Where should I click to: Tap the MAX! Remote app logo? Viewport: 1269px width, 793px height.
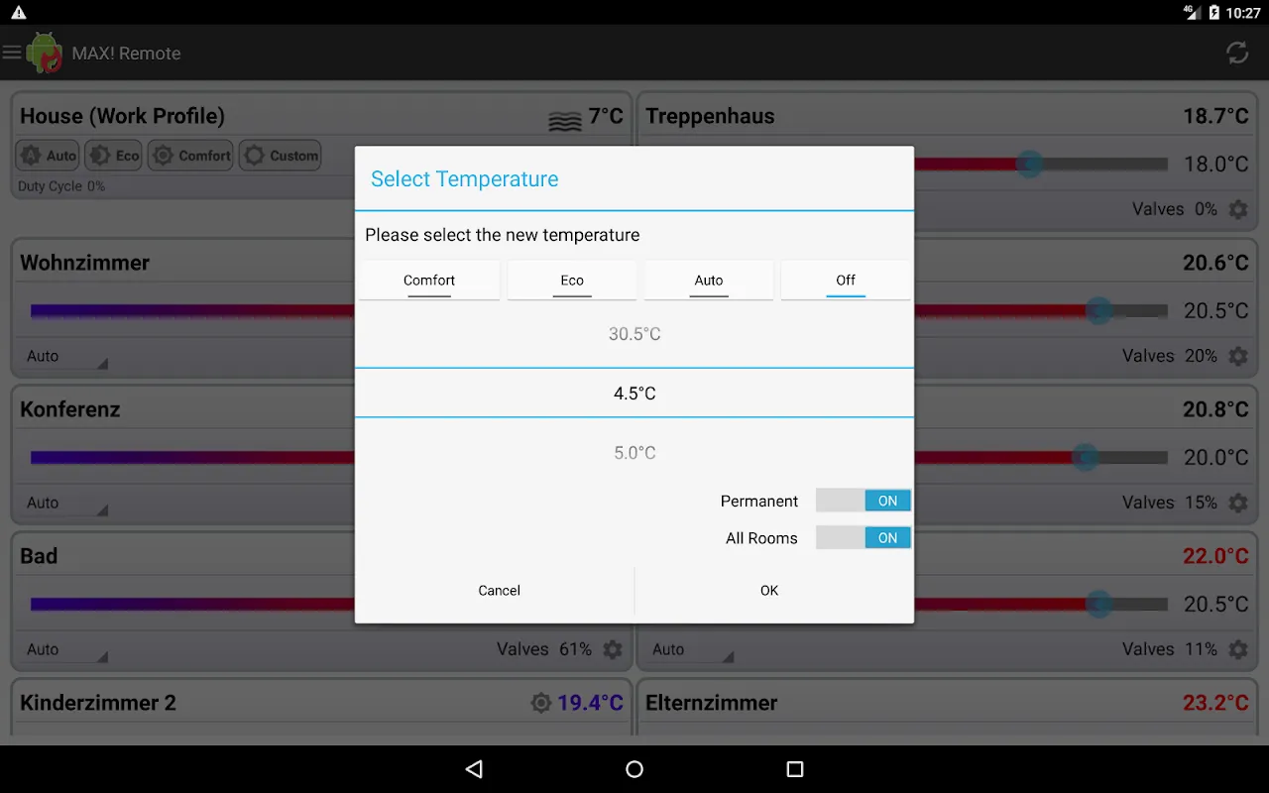(x=45, y=53)
